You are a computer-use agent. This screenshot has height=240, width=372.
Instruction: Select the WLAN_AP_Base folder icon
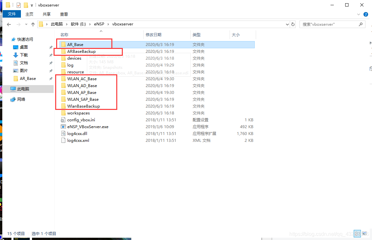63,93
